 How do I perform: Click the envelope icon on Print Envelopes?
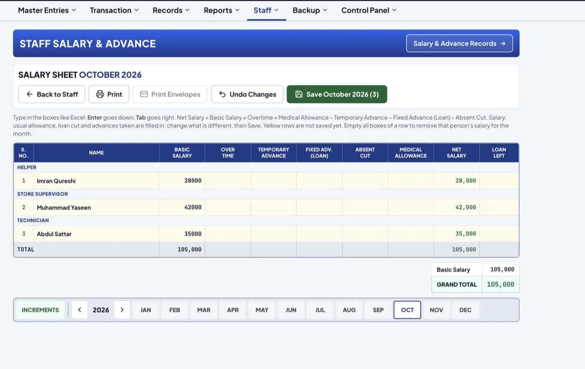(144, 94)
